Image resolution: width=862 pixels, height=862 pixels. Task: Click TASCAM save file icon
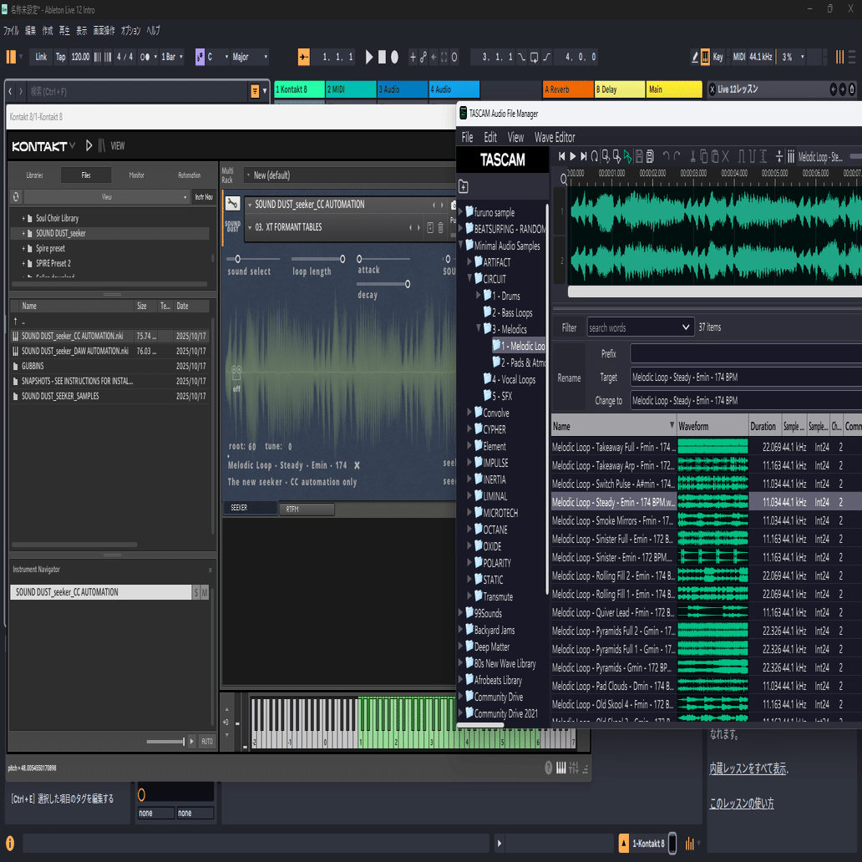coord(639,157)
